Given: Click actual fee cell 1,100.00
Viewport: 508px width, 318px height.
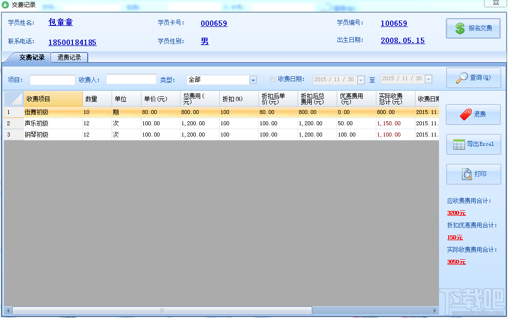Looking at the screenshot, I should (x=395, y=135).
